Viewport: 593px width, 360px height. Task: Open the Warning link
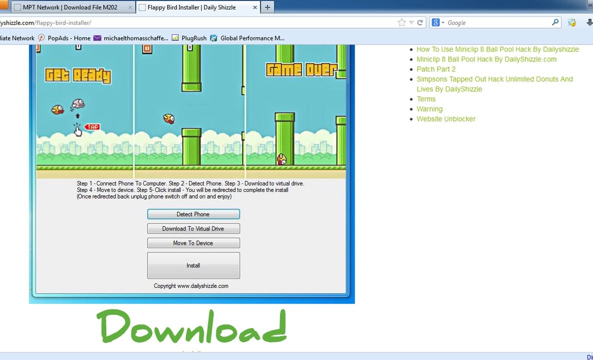pos(429,109)
